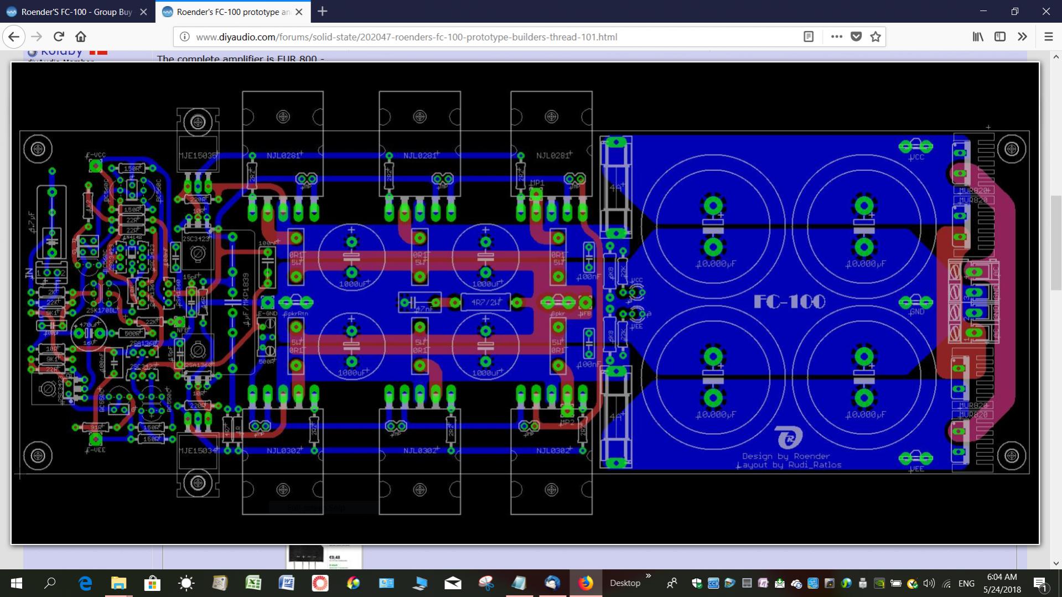Open Microsoft Store from the taskbar
This screenshot has height=597, width=1062.
pyautogui.click(x=152, y=583)
